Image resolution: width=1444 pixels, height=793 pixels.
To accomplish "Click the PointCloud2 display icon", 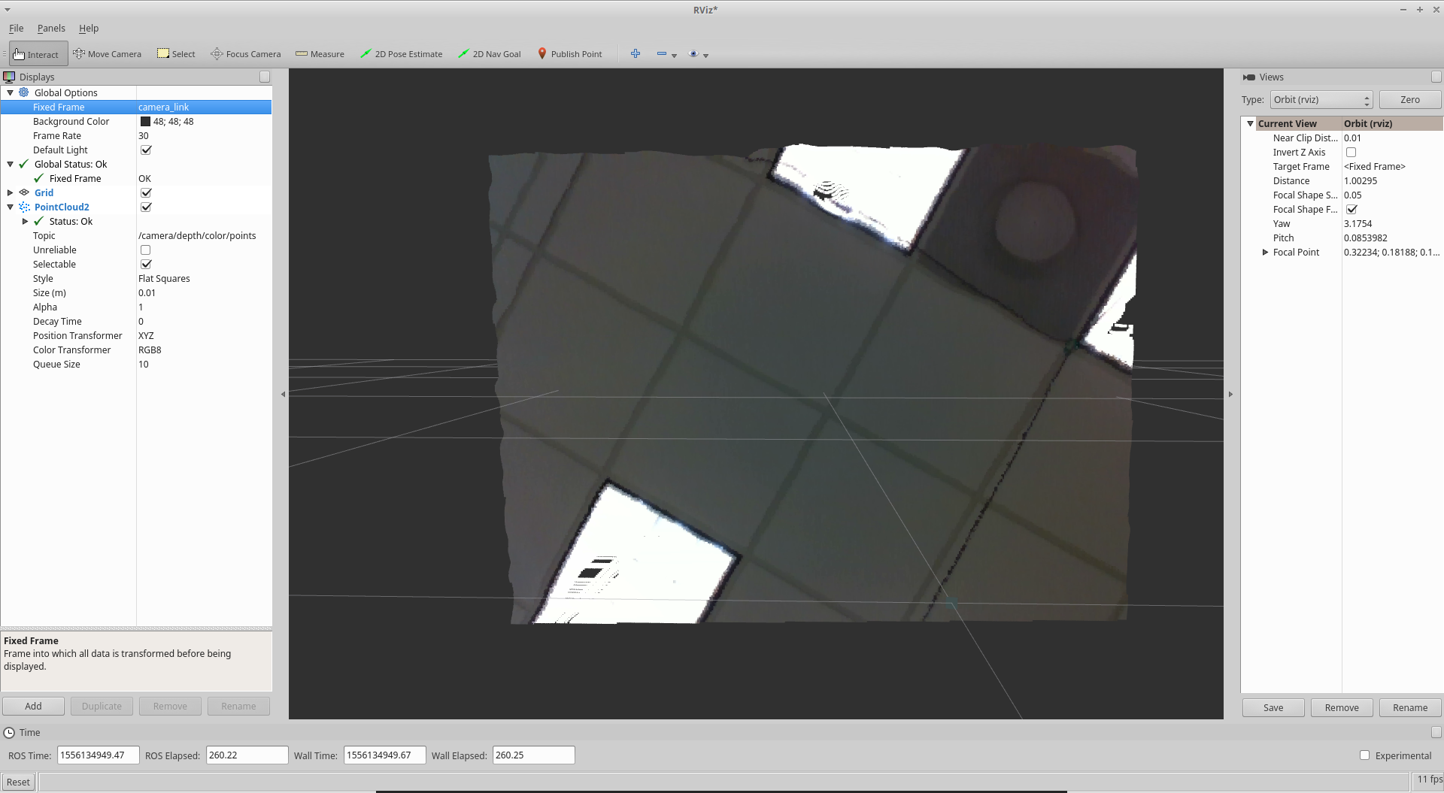I will [24, 207].
